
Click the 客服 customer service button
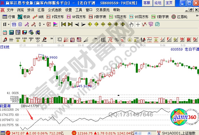146,3
